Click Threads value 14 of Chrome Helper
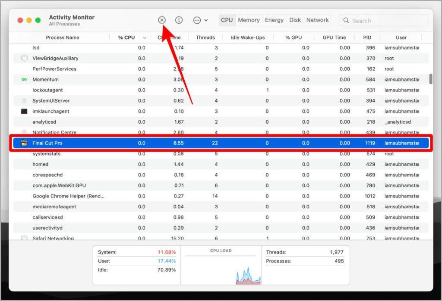Screen dimensions: 442x301 pos(215,196)
